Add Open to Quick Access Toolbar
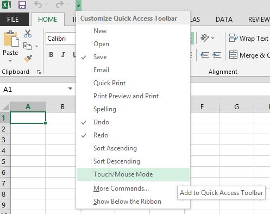 coord(133,44)
